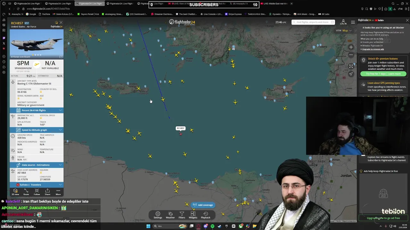The height and width of the screenshot is (230, 410).
Task: Zoom in on the map
Action: pyautogui.click(x=351, y=47)
